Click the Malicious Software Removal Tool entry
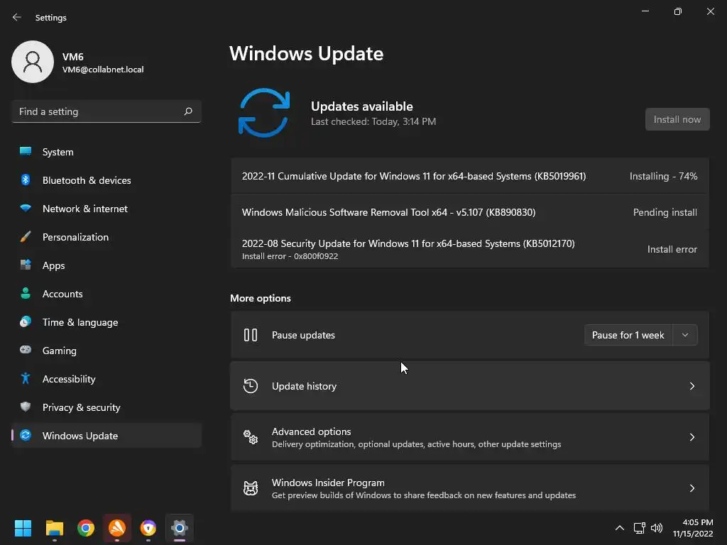 point(470,212)
